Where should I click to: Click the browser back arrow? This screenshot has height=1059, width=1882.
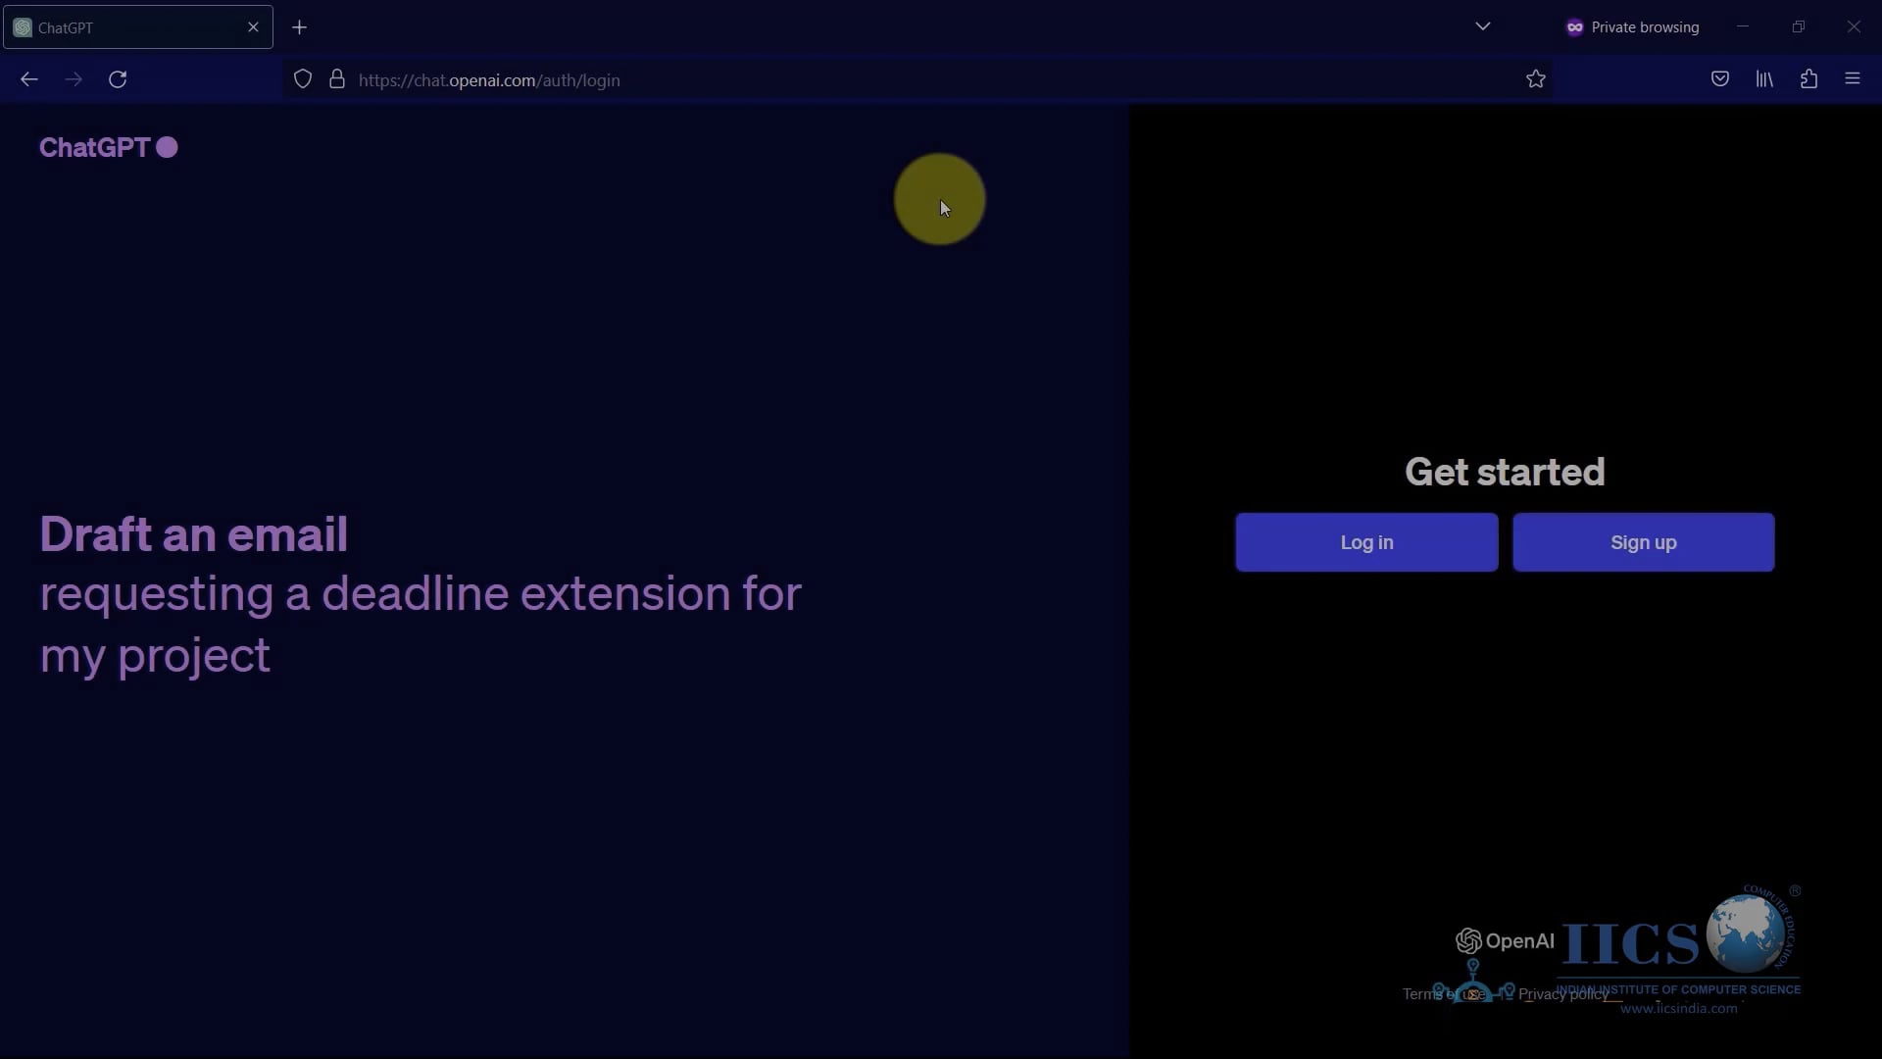pos(29,79)
